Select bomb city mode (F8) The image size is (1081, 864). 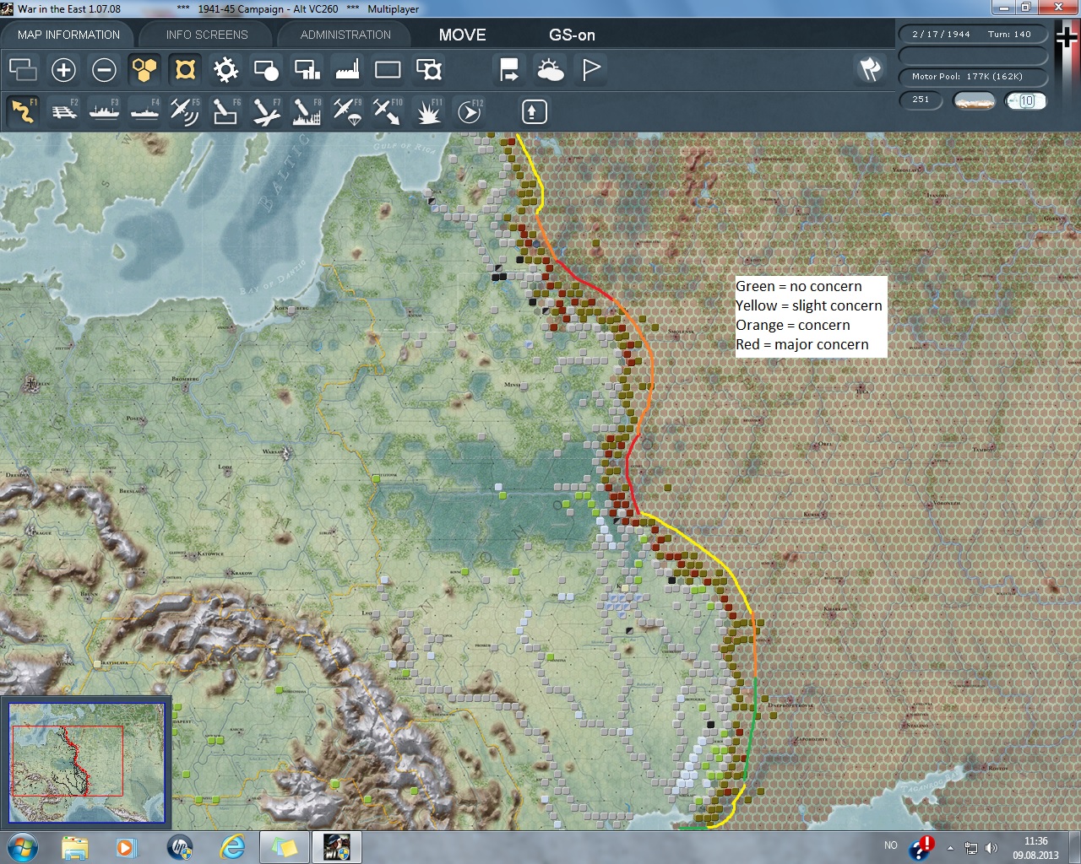click(x=306, y=111)
